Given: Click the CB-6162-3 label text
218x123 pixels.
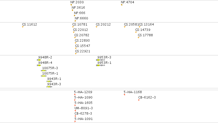Looking at the screenshot, I should (147, 97).
